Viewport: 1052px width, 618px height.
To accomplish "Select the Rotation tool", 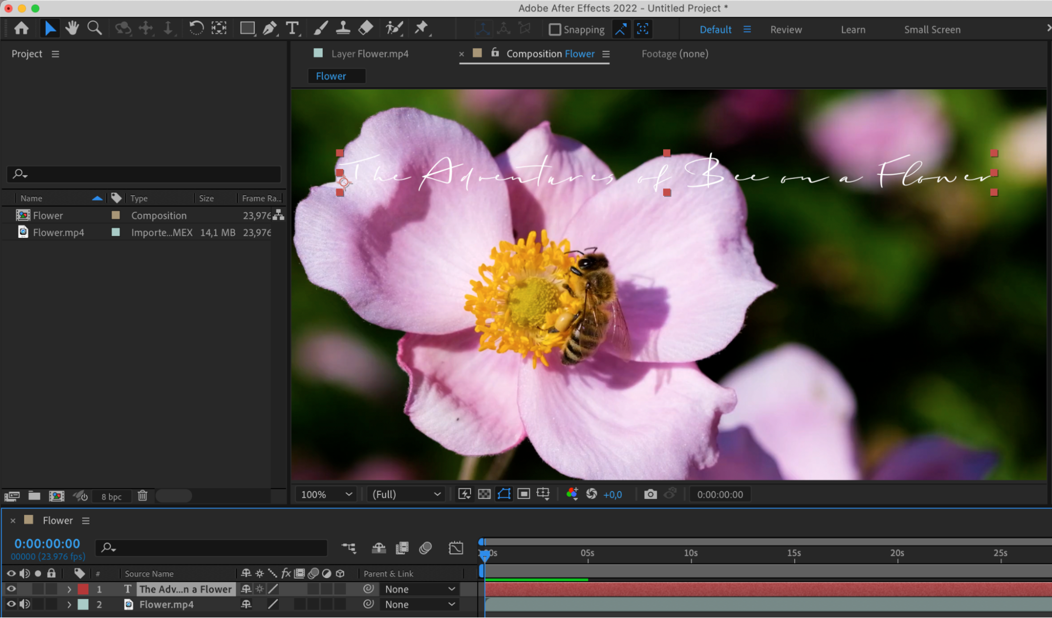I will coord(196,28).
